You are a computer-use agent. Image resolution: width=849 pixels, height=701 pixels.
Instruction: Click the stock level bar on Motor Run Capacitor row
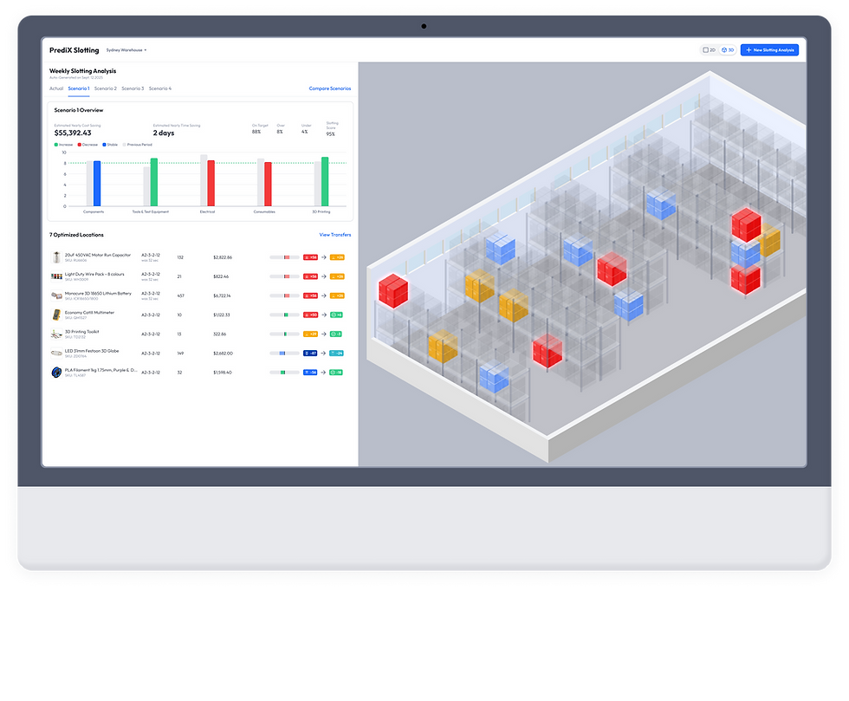[284, 256]
